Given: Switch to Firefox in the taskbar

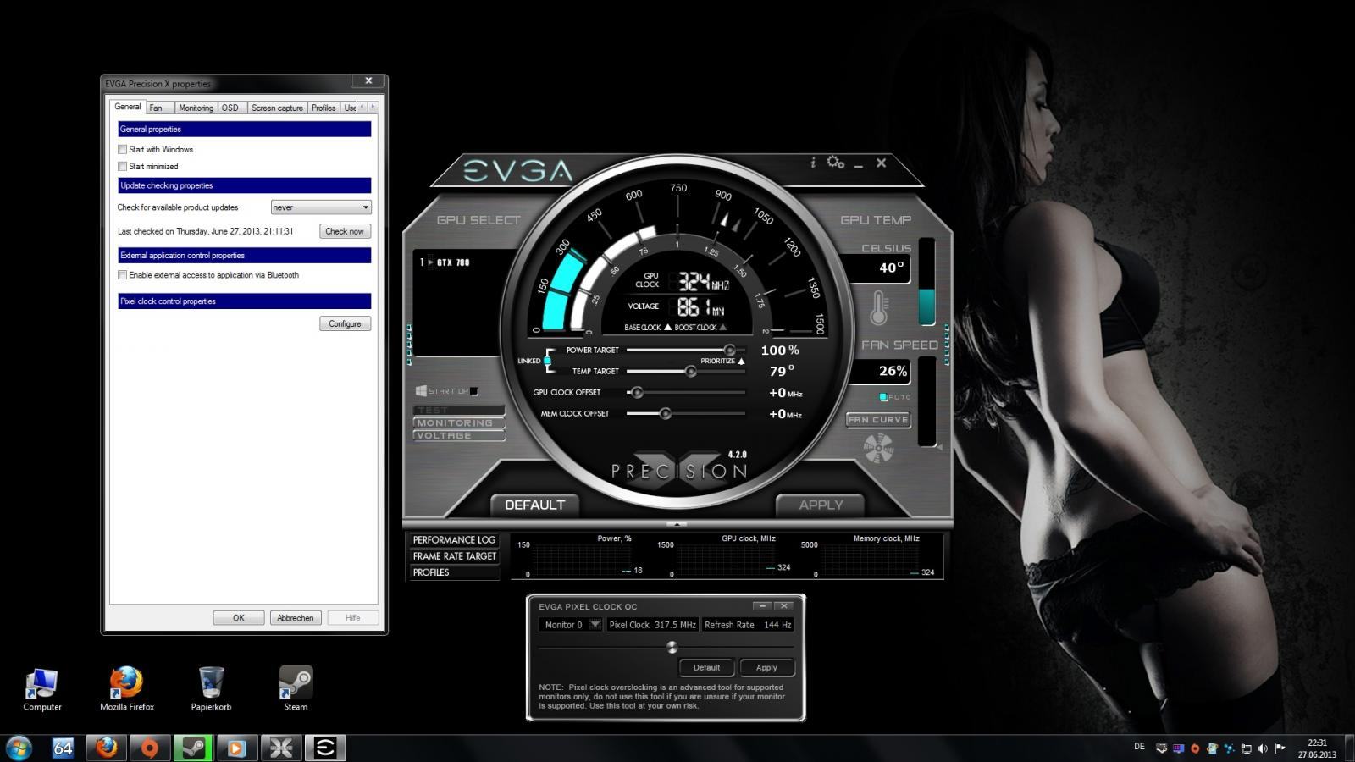Looking at the screenshot, I should (106, 748).
